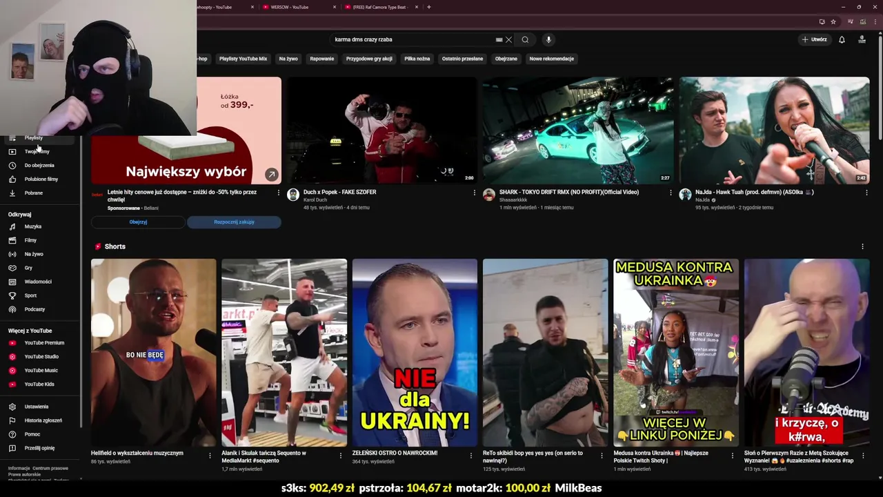Screen dimensions: 883x497
Task: Open a new browser tab
Action: (429, 7)
